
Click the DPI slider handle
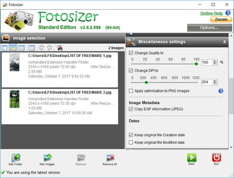point(146,82)
